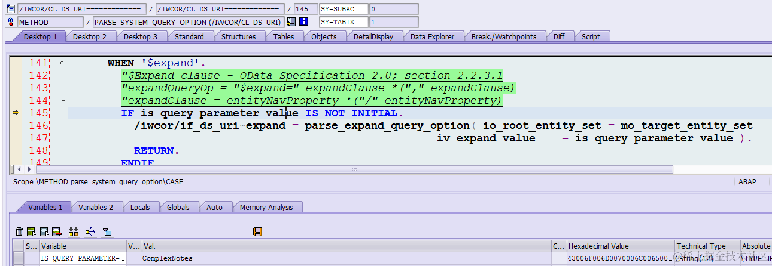Click the line number field showing 145
The image size is (772, 266).
[306, 9]
